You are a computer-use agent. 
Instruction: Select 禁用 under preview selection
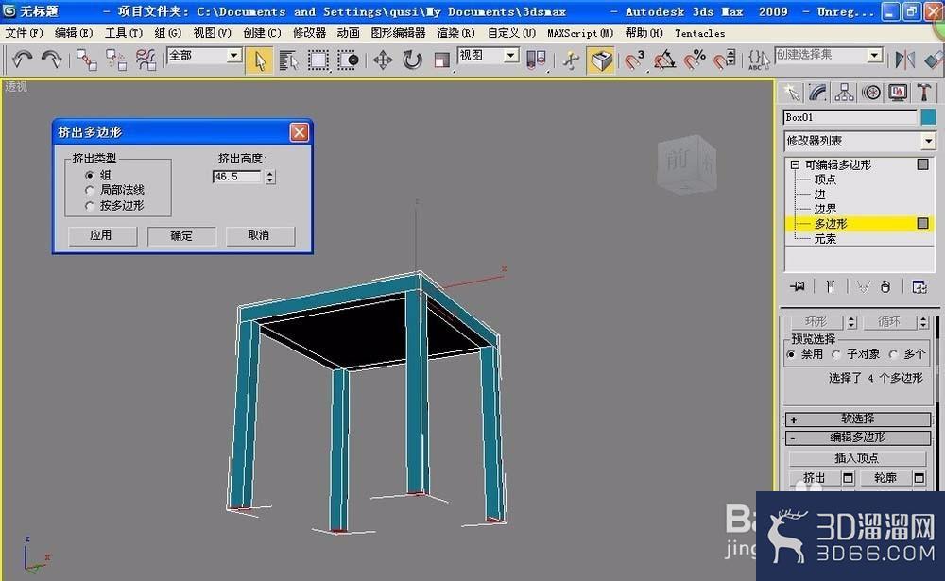click(791, 354)
